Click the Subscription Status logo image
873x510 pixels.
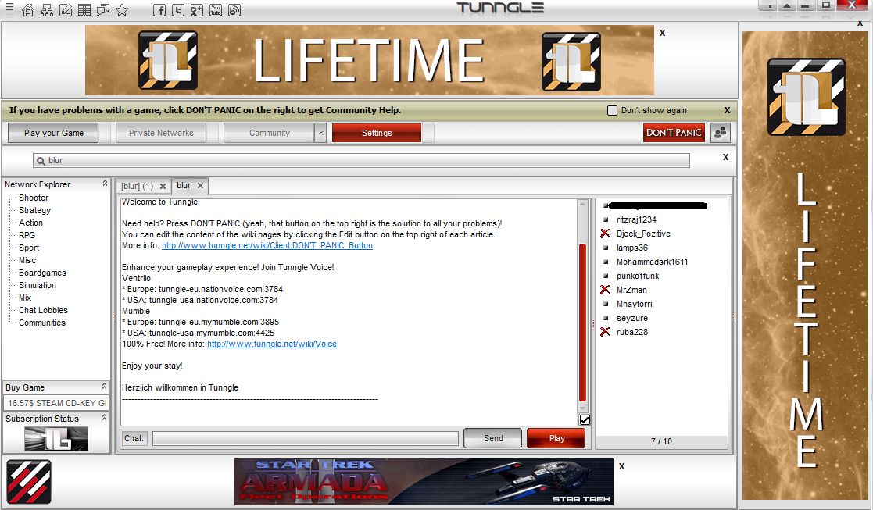[56, 439]
